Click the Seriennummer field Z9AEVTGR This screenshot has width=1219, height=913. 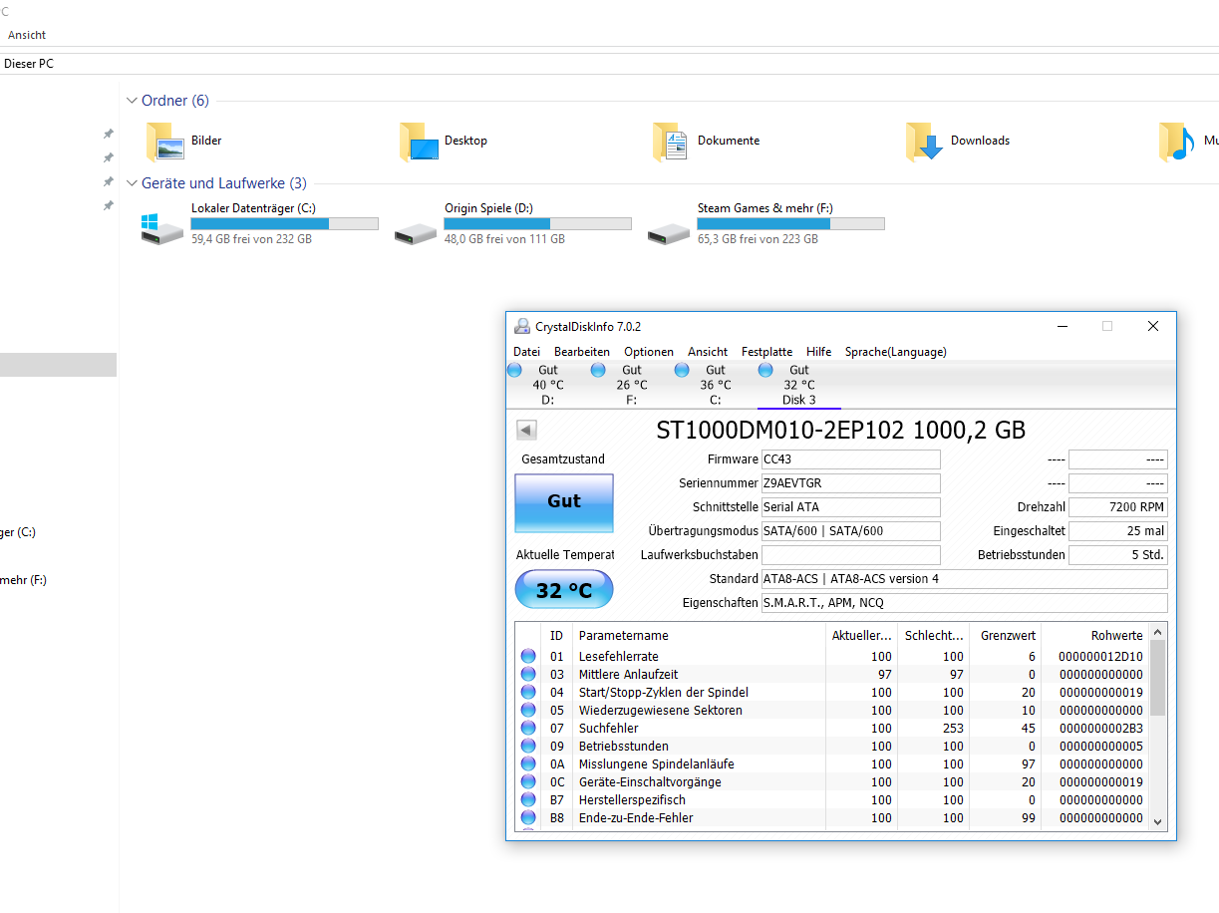[x=850, y=483]
